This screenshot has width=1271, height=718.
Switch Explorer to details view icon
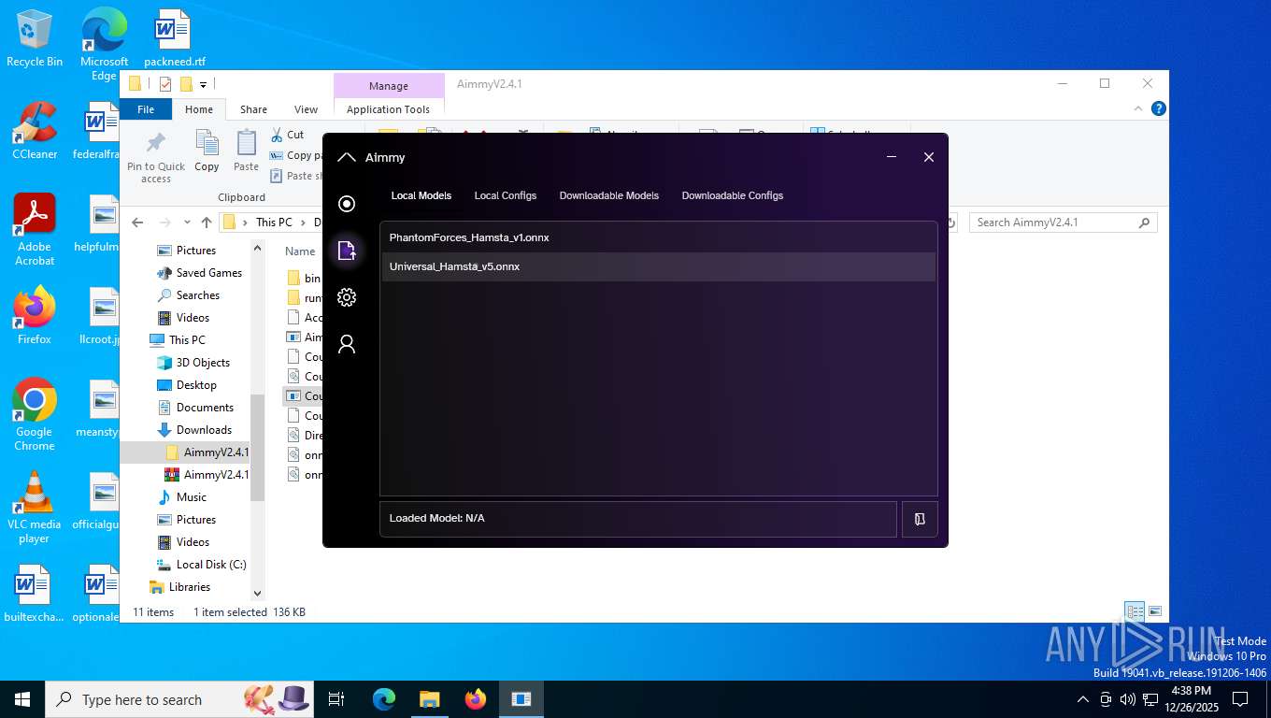point(1135,611)
